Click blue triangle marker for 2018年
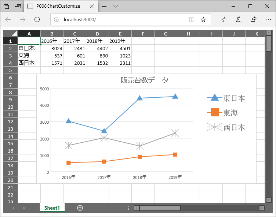The width and height of the screenshot is (276, 217). [139, 98]
